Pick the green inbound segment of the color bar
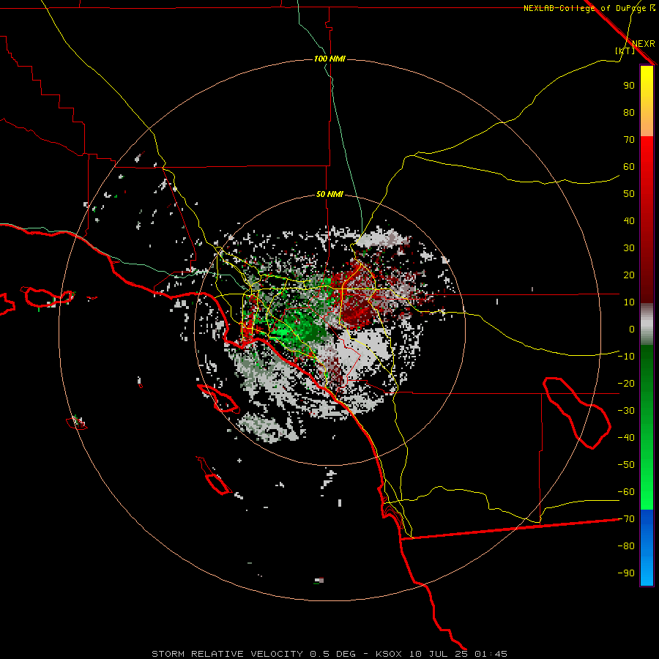The image size is (659, 659). click(647, 427)
